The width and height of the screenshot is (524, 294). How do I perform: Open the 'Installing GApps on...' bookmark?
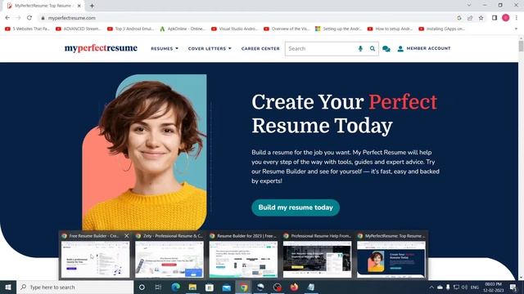442,29
